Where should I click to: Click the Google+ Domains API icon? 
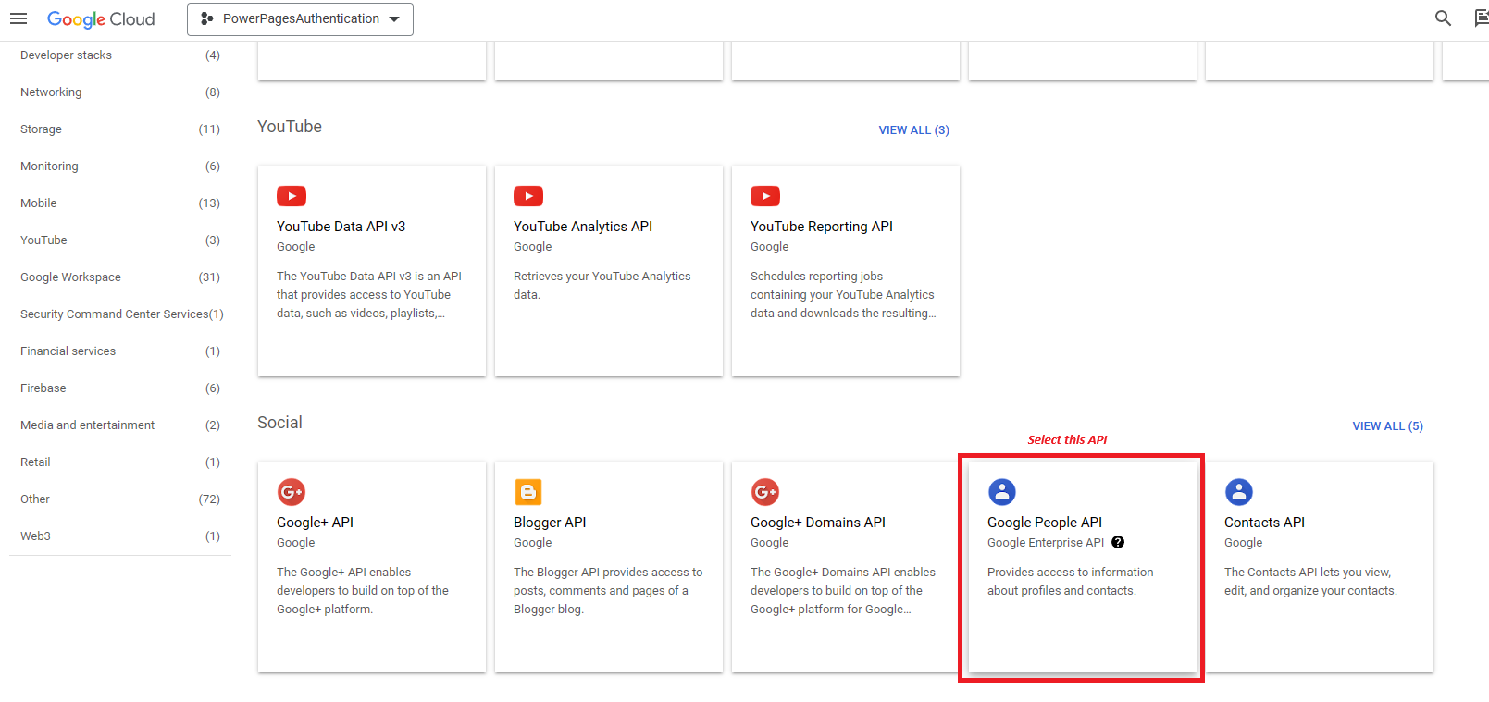coord(765,492)
